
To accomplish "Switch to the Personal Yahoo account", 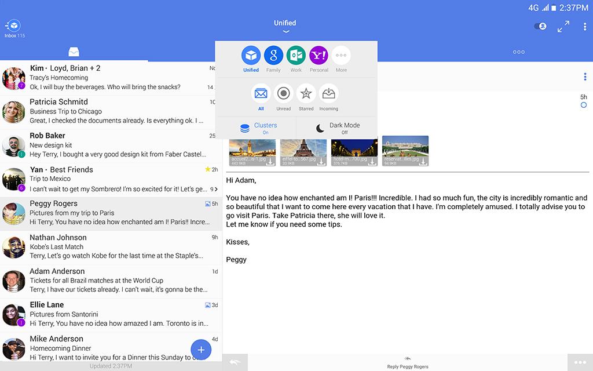I will [x=319, y=56].
